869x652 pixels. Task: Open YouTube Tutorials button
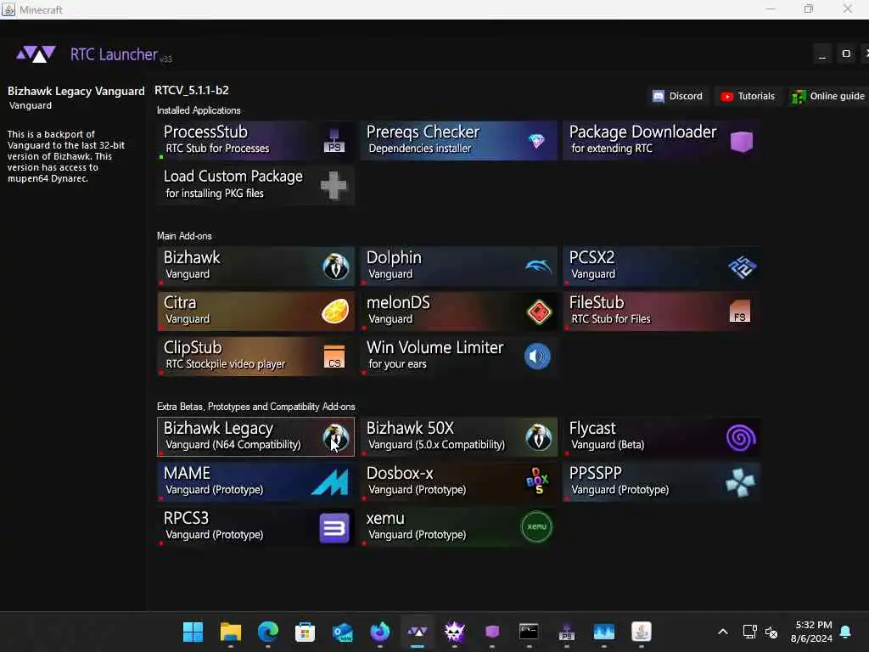(x=747, y=97)
